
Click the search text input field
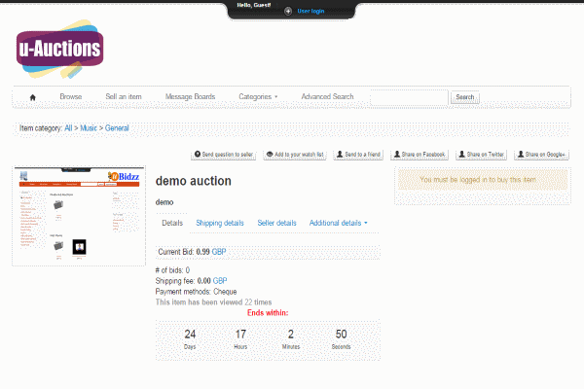(409, 97)
